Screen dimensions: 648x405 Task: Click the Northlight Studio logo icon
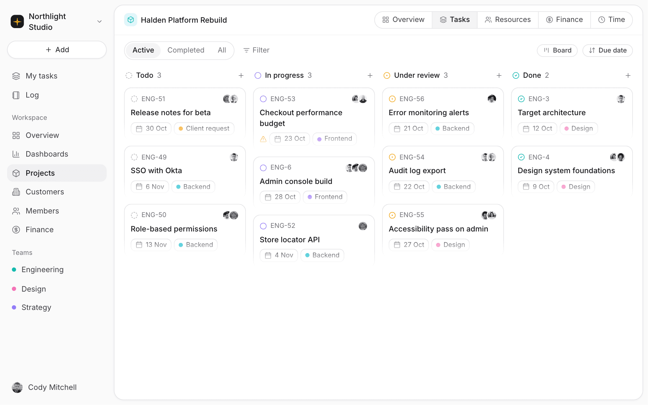tap(17, 22)
